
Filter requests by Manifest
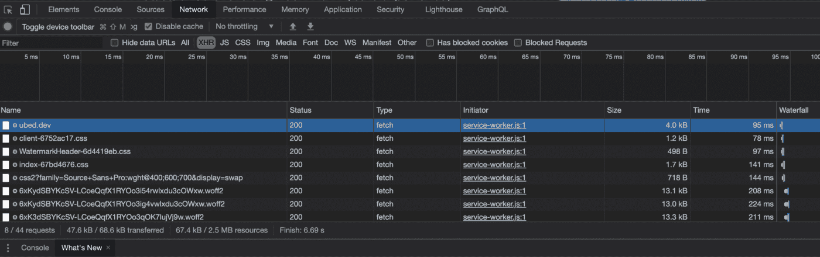(377, 43)
